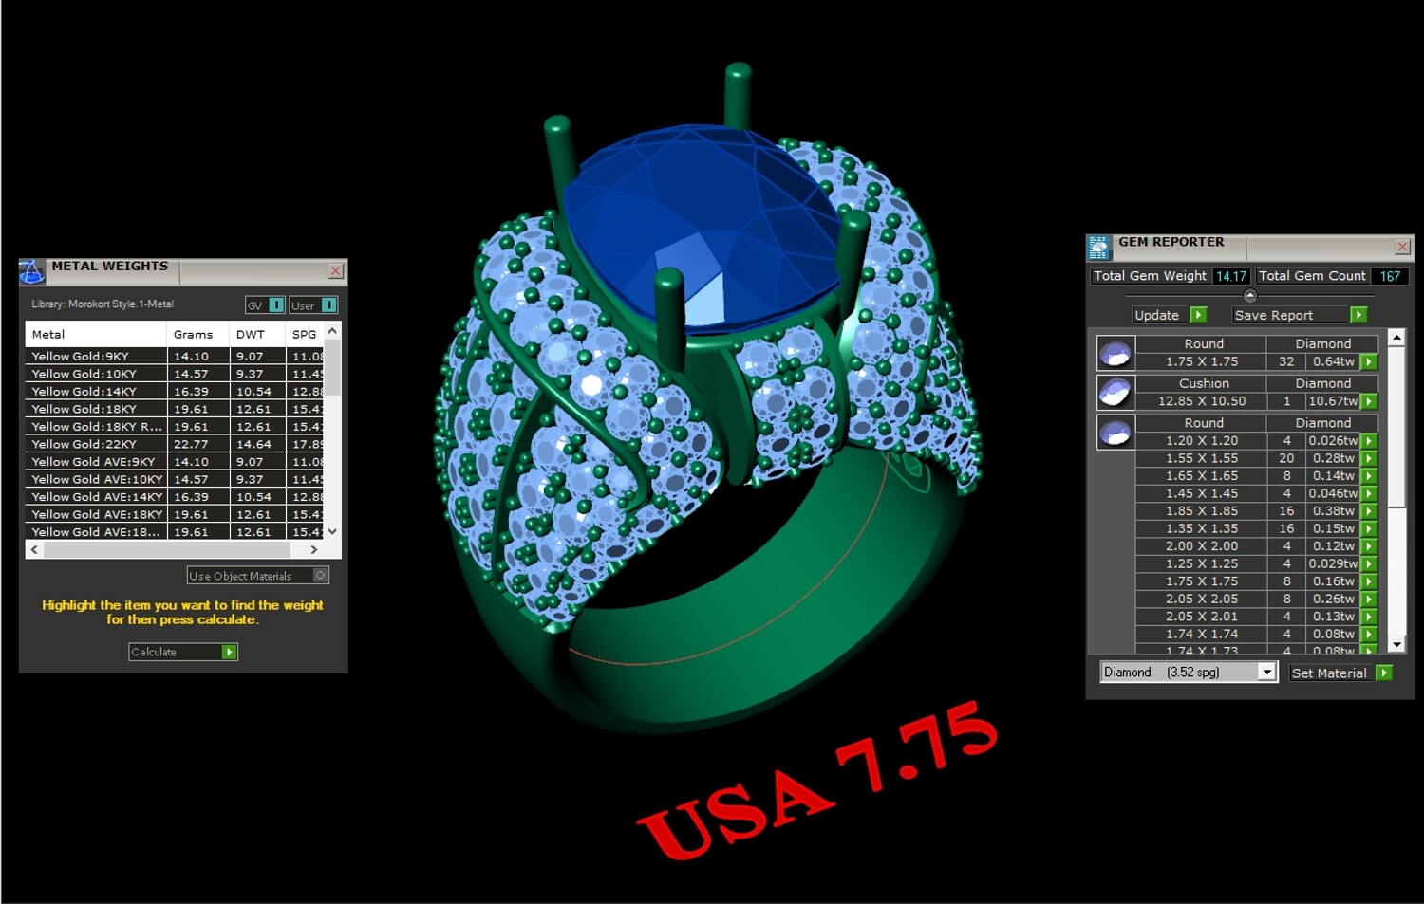
Task: Click the green arrow for the 0.64tw row
Action: pyautogui.click(x=1369, y=362)
